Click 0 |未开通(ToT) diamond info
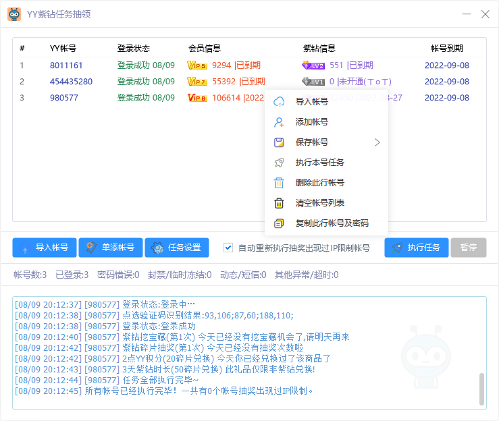Viewport: 499px width, 421px height. (361, 82)
